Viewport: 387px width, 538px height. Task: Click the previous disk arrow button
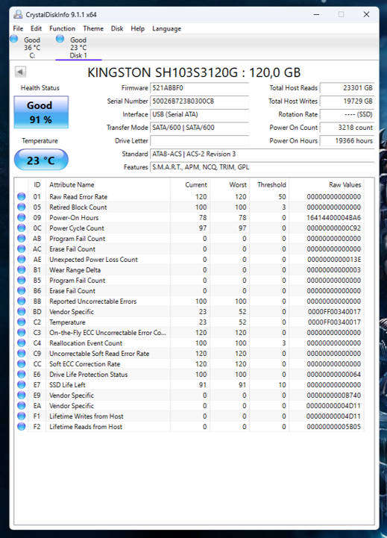pyautogui.click(x=20, y=72)
